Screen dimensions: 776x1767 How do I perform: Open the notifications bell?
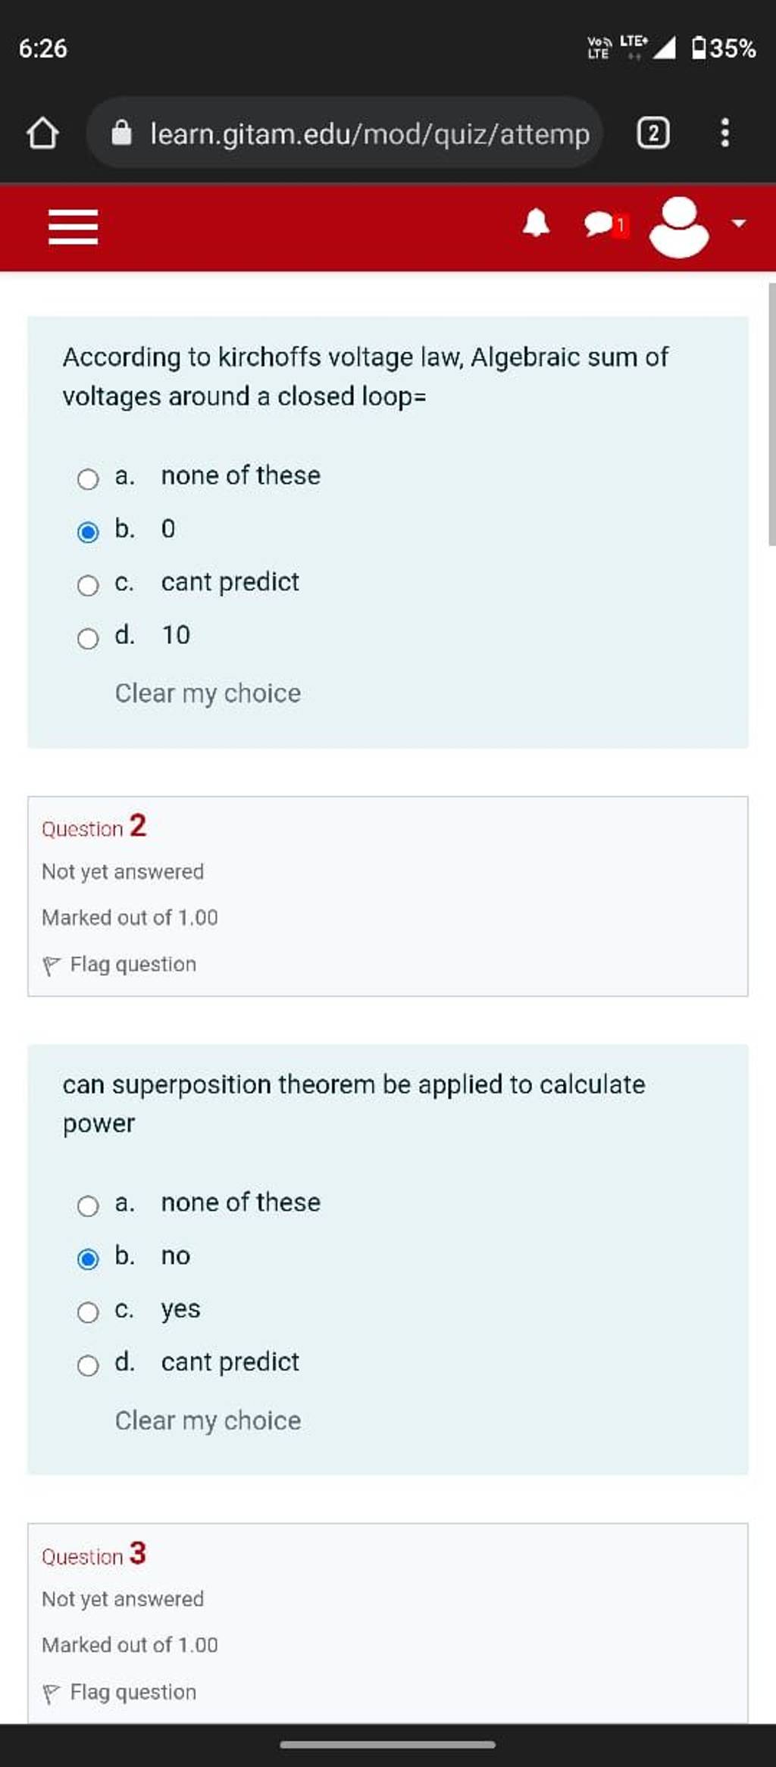click(x=537, y=224)
